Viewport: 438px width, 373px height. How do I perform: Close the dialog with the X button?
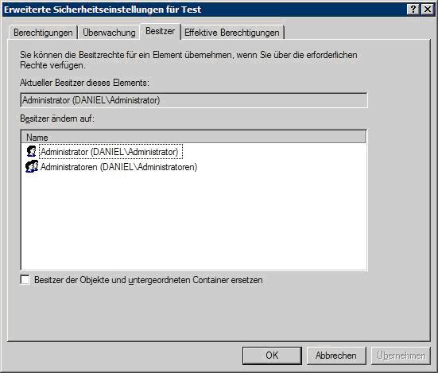tap(428, 10)
